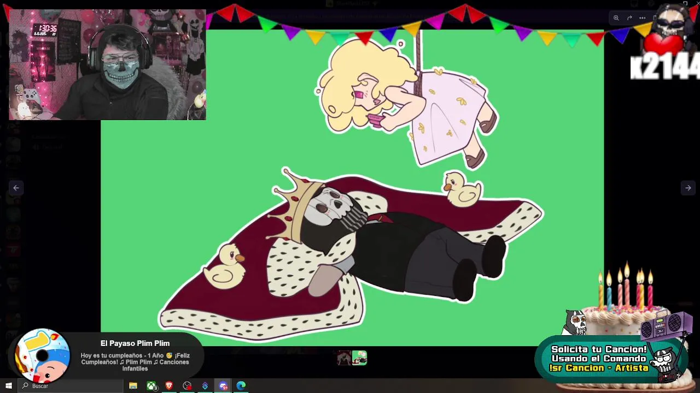Select the first dark thumbnail below image
700x393 pixels.
pyautogui.click(x=344, y=358)
